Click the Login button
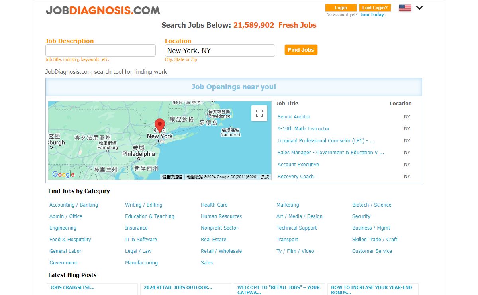 (341, 8)
